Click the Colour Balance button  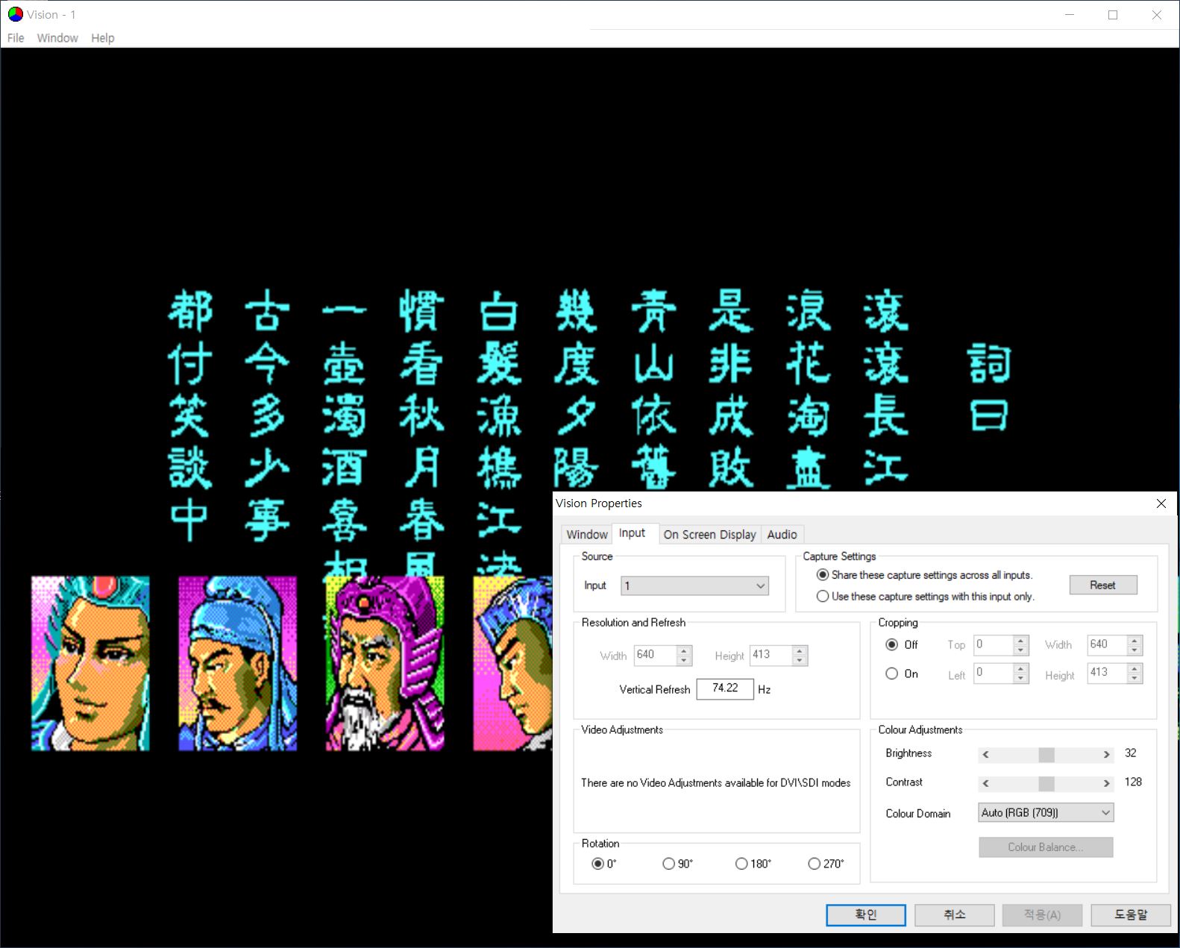(1046, 847)
